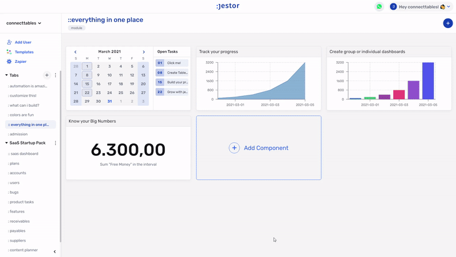456x257 pixels.
Task: Open the Hey connecttables user menu
Action: (421, 7)
